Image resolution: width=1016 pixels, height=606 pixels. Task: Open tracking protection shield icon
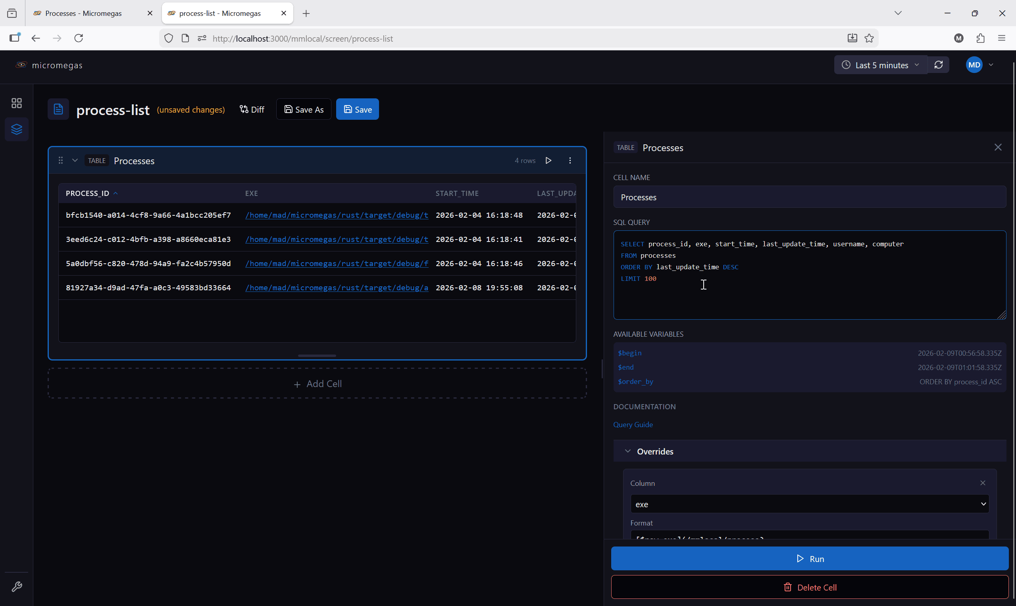coord(169,38)
